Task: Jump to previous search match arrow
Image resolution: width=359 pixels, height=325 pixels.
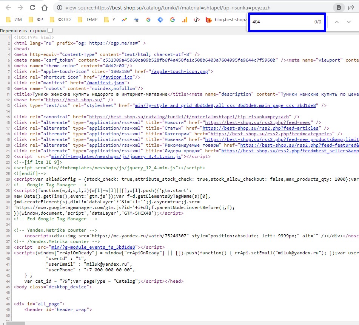Action: pos(337,22)
